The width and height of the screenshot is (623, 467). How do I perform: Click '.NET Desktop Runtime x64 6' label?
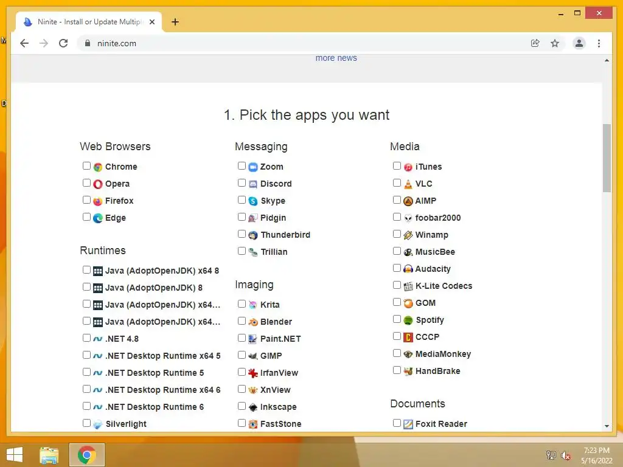(x=163, y=390)
